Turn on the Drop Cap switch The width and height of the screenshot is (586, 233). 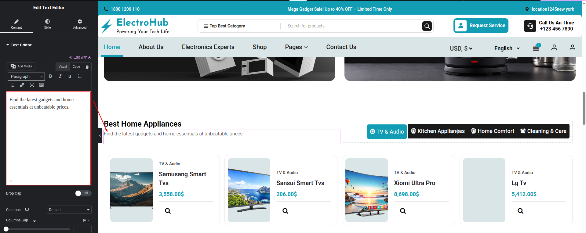(x=83, y=193)
